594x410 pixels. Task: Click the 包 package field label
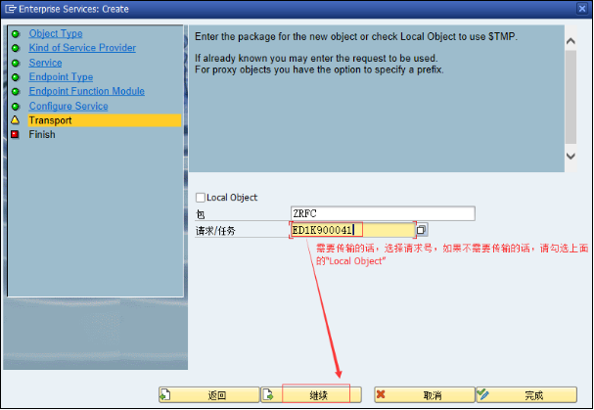(x=201, y=214)
